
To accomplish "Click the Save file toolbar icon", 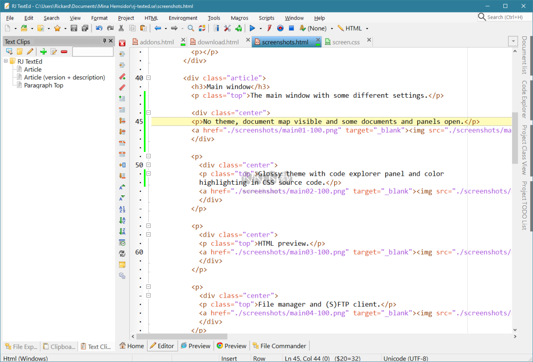I will [74, 28].
